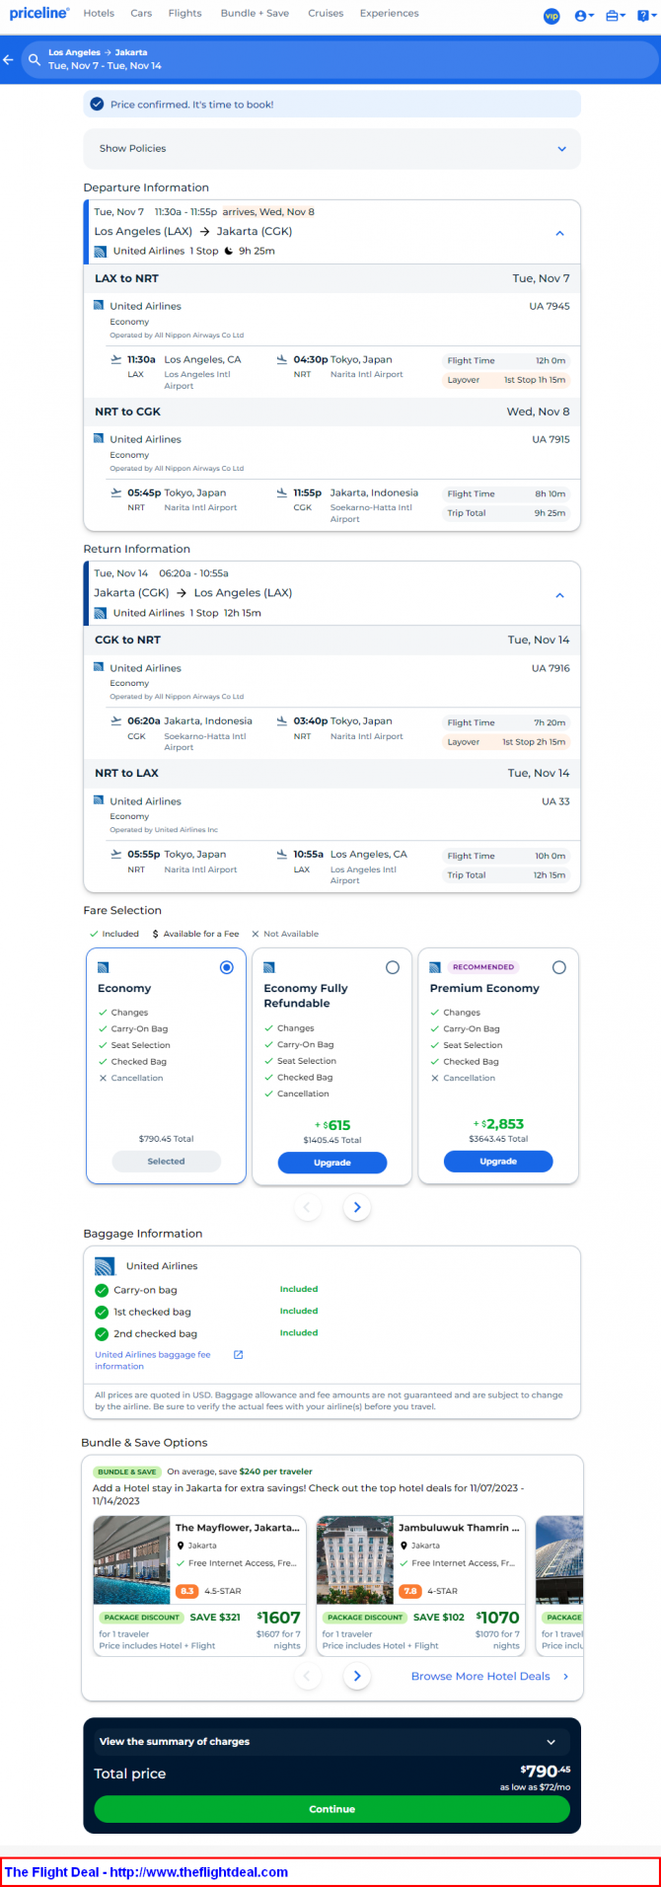Select Economy Fully Refundable radio button
The width and height of the screenshot is (661, 1887).
(393, 967)
